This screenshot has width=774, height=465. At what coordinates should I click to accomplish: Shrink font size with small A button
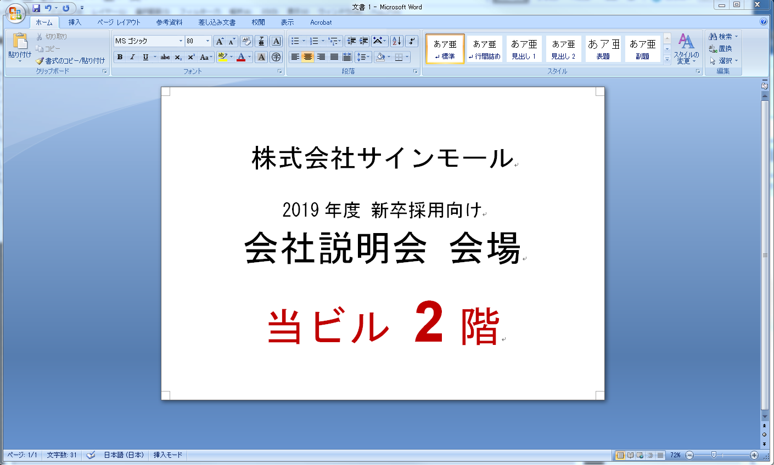[232, 41]
